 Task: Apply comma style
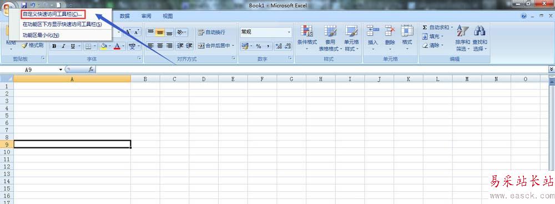[x=268, y=46]
